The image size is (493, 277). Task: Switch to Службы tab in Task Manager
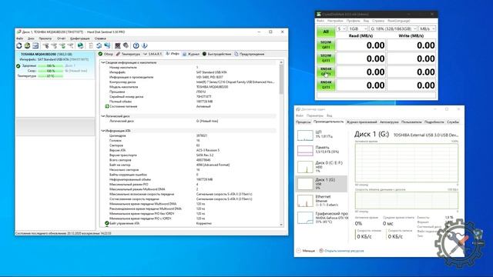coord(453,122)
